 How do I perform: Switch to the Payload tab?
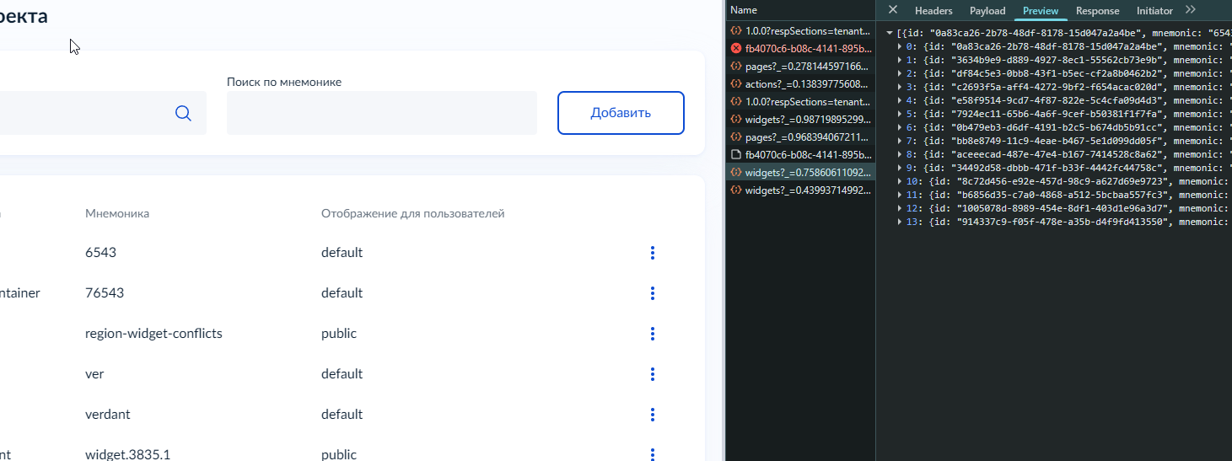987,11
